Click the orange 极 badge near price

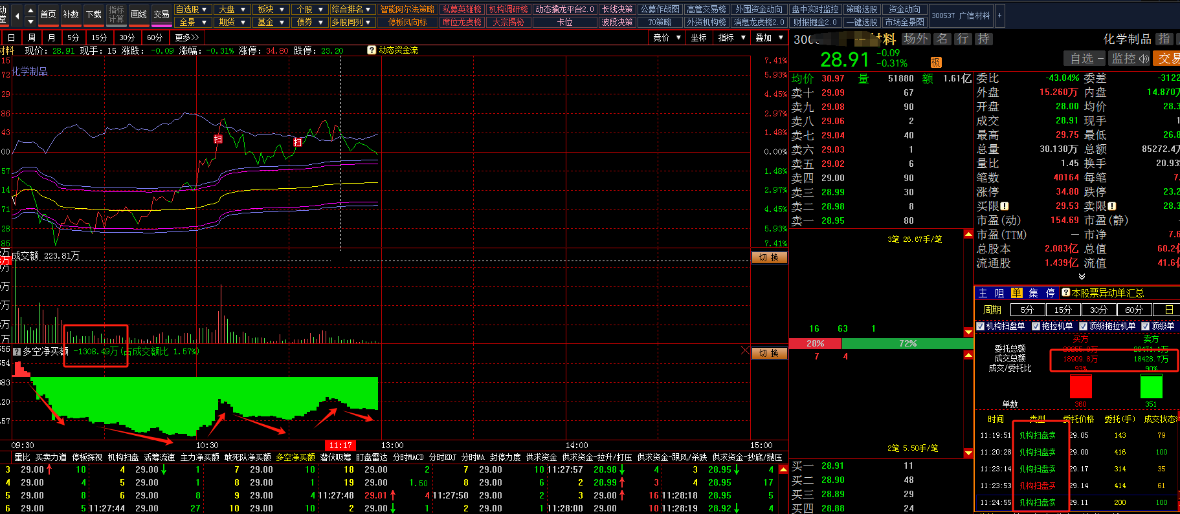pyautogui.click(x=936, y=62)
